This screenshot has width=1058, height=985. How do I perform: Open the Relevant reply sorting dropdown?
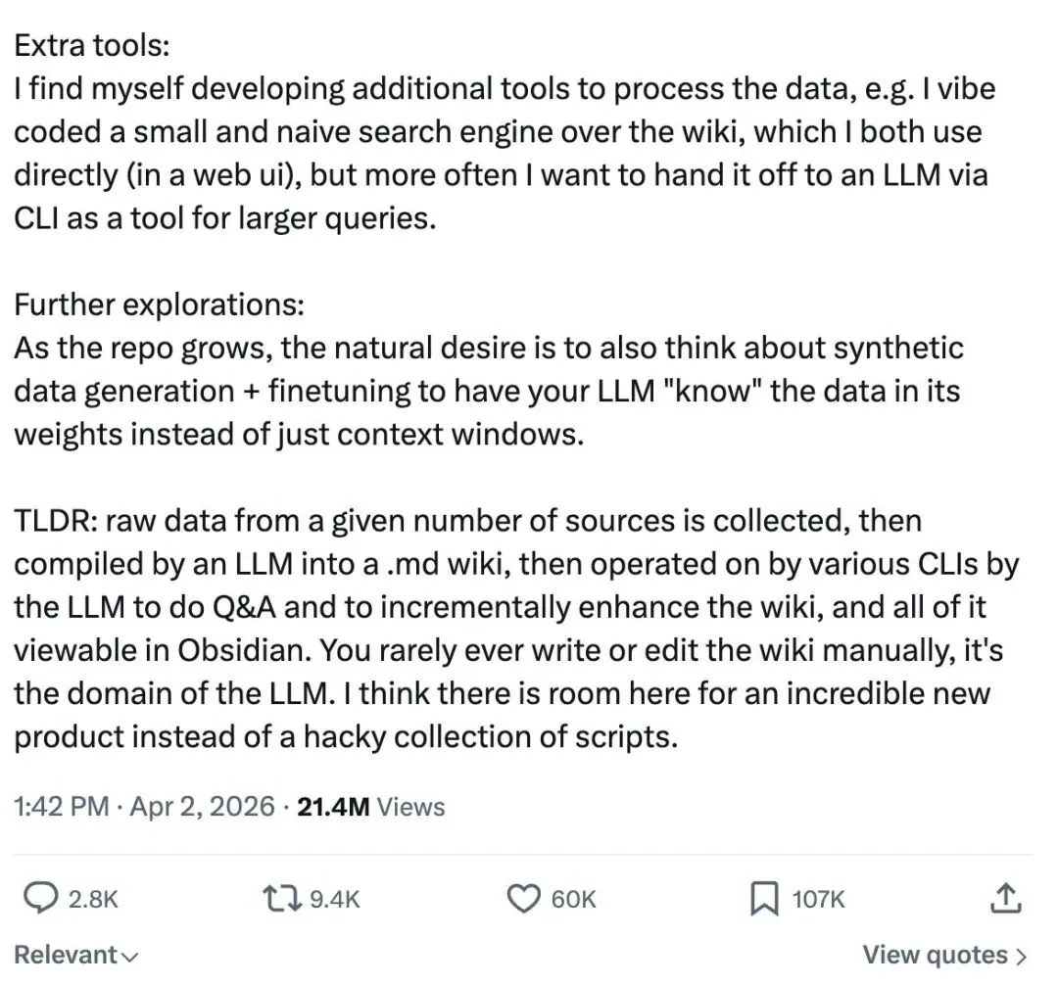(76, 955)
